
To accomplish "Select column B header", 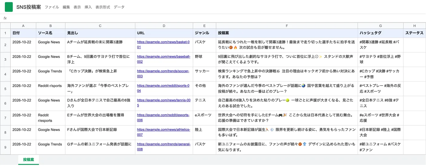I will 50,26.
